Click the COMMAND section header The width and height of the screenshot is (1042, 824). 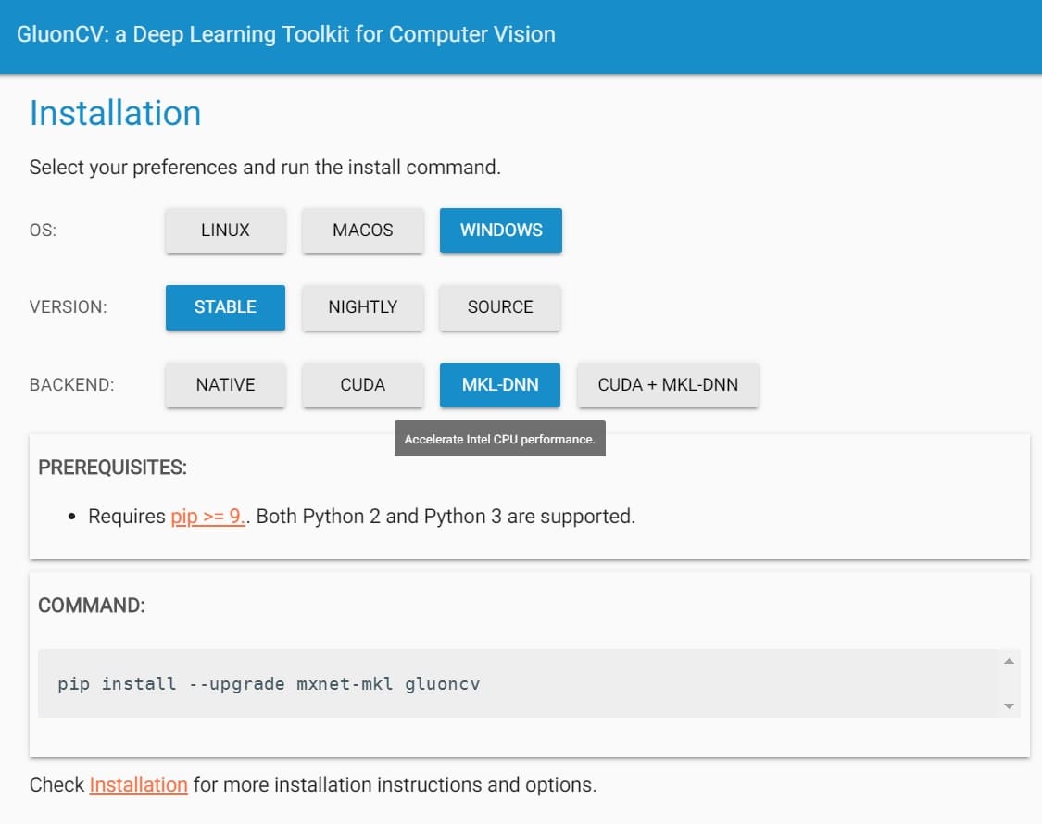coord(92,606)
